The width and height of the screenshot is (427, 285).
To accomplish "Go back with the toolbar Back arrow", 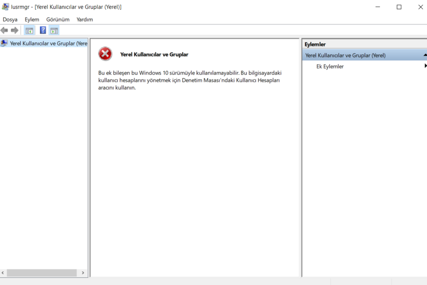I will pos(4,30).
